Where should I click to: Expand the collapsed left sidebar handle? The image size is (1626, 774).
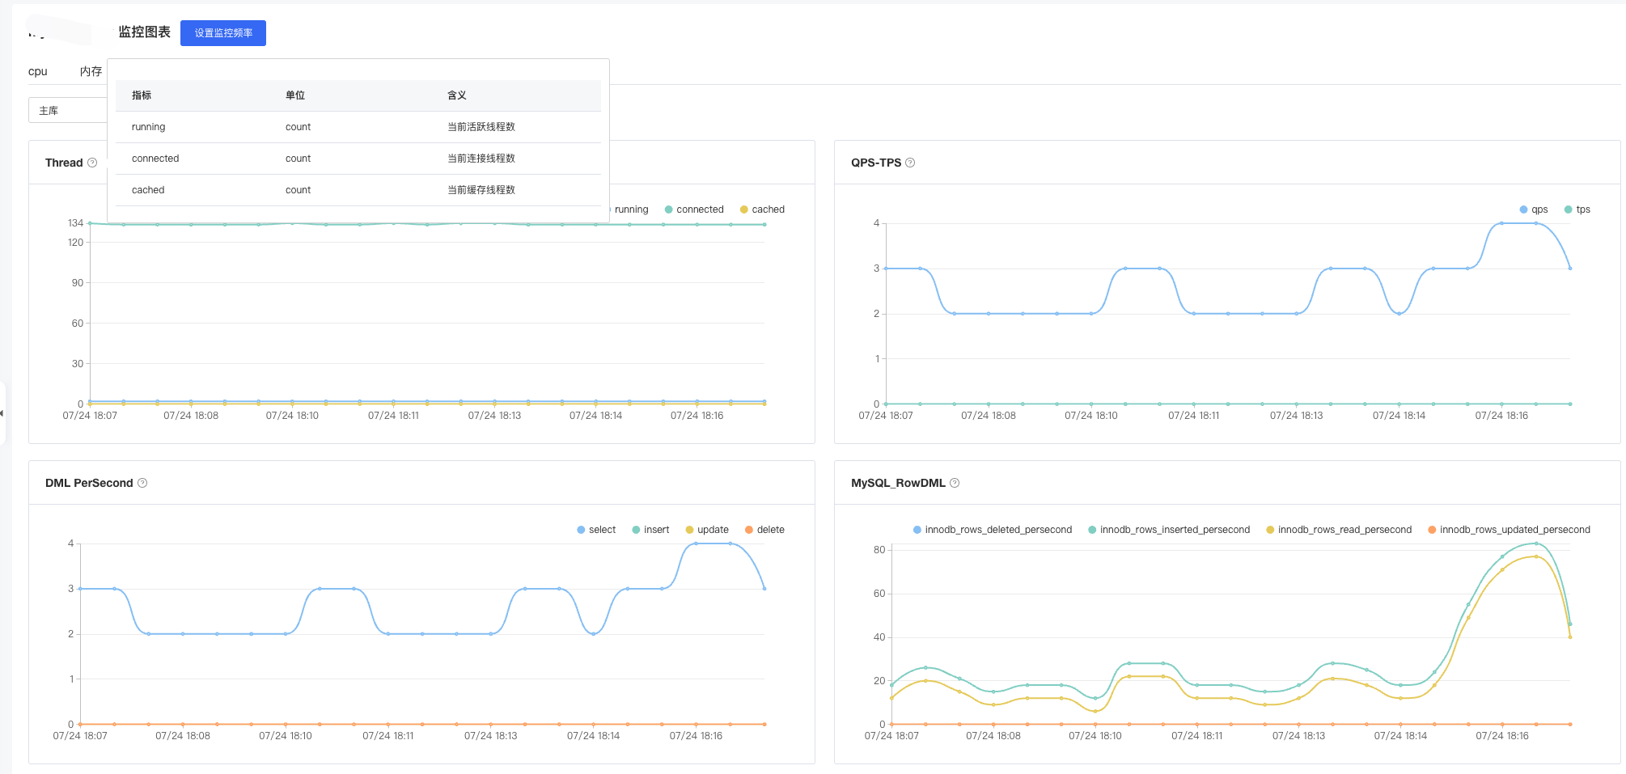click(x=2, y=413)
